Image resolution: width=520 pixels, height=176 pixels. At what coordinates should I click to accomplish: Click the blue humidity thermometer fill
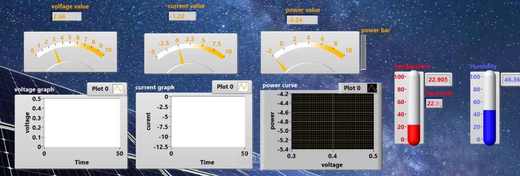[x=490, y=127]
